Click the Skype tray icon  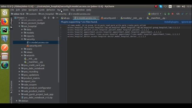(x=161, y=7)
